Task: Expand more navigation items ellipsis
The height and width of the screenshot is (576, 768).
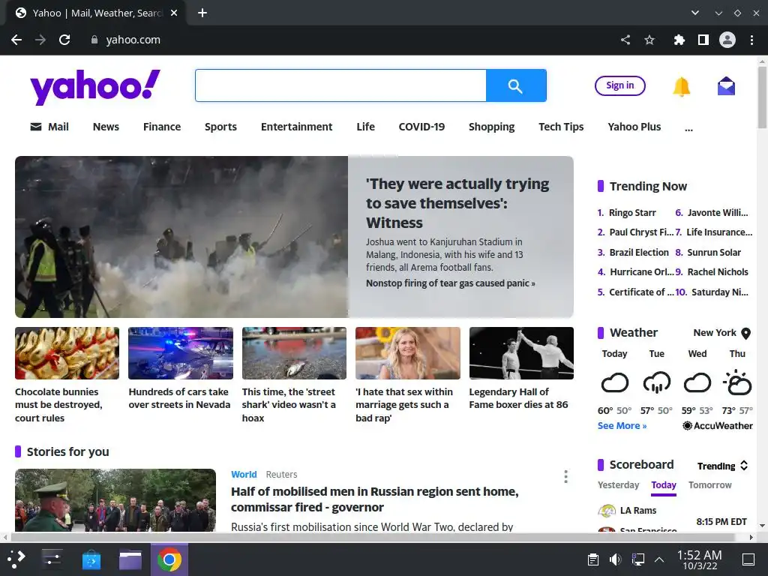Action: coord(688,128)
